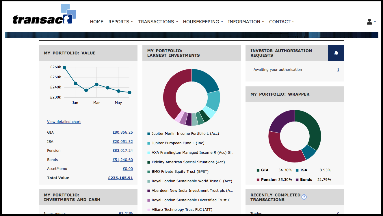Click the Bonds legend color square
383x216 pixels.
[297, 180]
